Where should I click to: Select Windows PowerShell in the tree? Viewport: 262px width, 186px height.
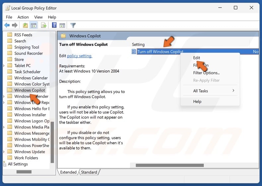[x=32, y=146]
